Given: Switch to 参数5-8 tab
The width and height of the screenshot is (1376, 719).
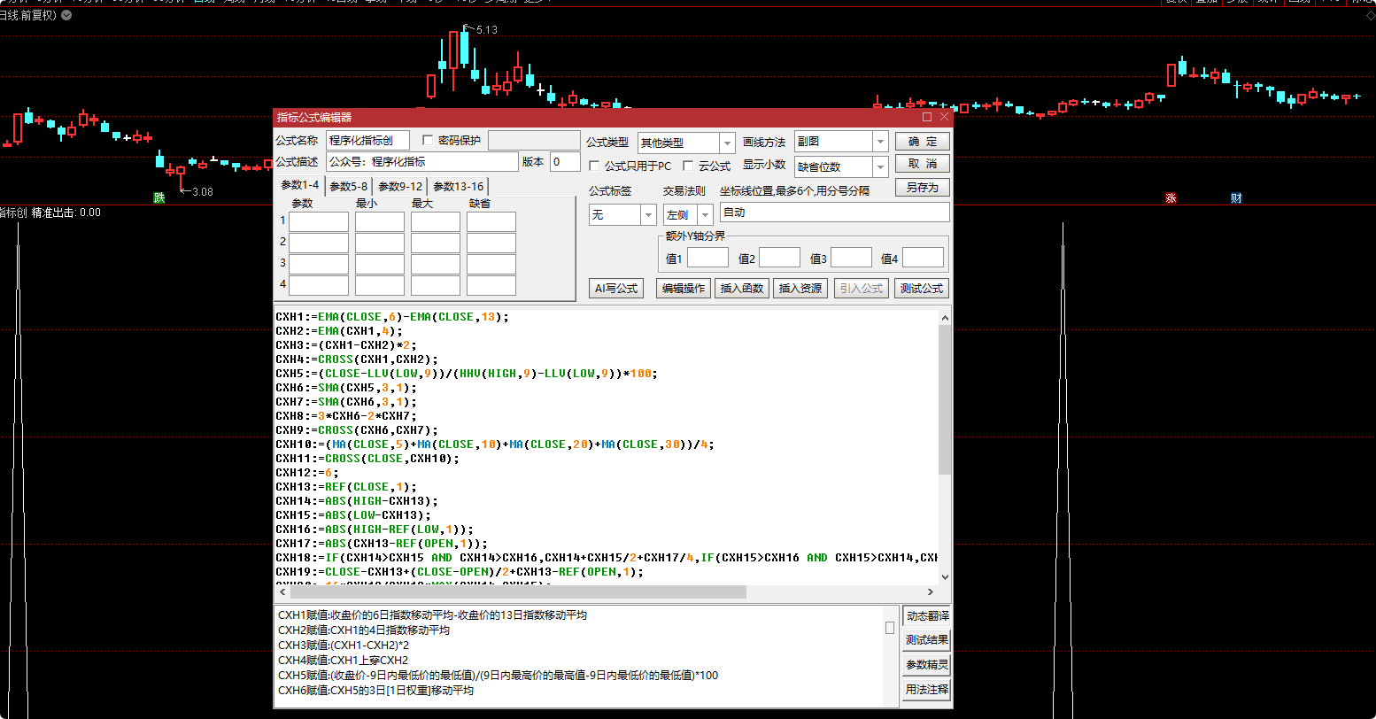Looking at the screenshot, I should click(348, 186).
